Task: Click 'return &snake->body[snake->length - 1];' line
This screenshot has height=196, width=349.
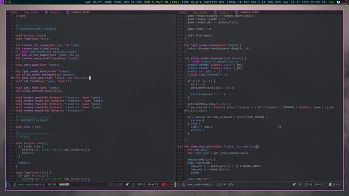Action: (219, 48)
